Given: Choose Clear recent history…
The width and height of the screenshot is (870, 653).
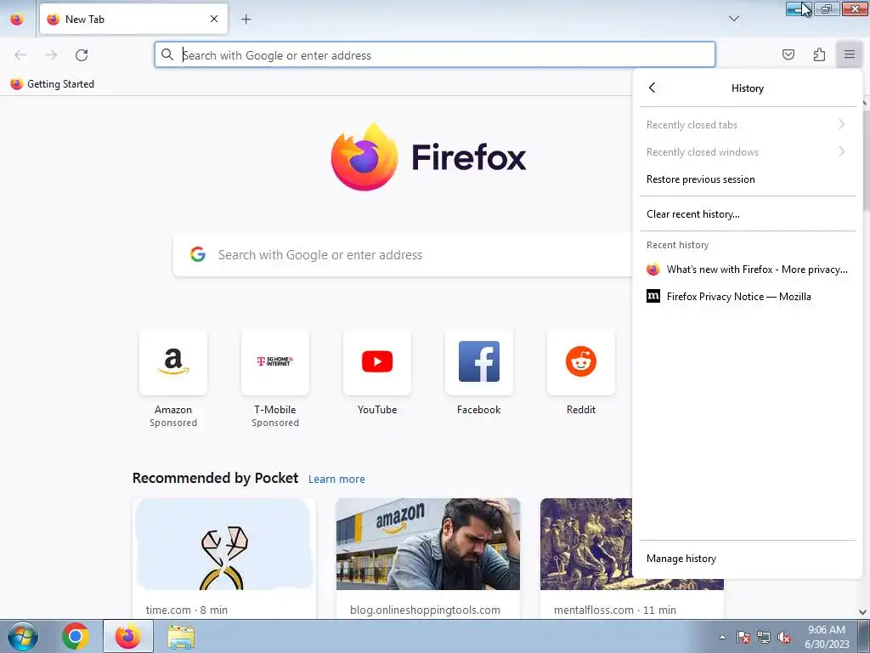Looking at the screenshot, I should [748, 214].
